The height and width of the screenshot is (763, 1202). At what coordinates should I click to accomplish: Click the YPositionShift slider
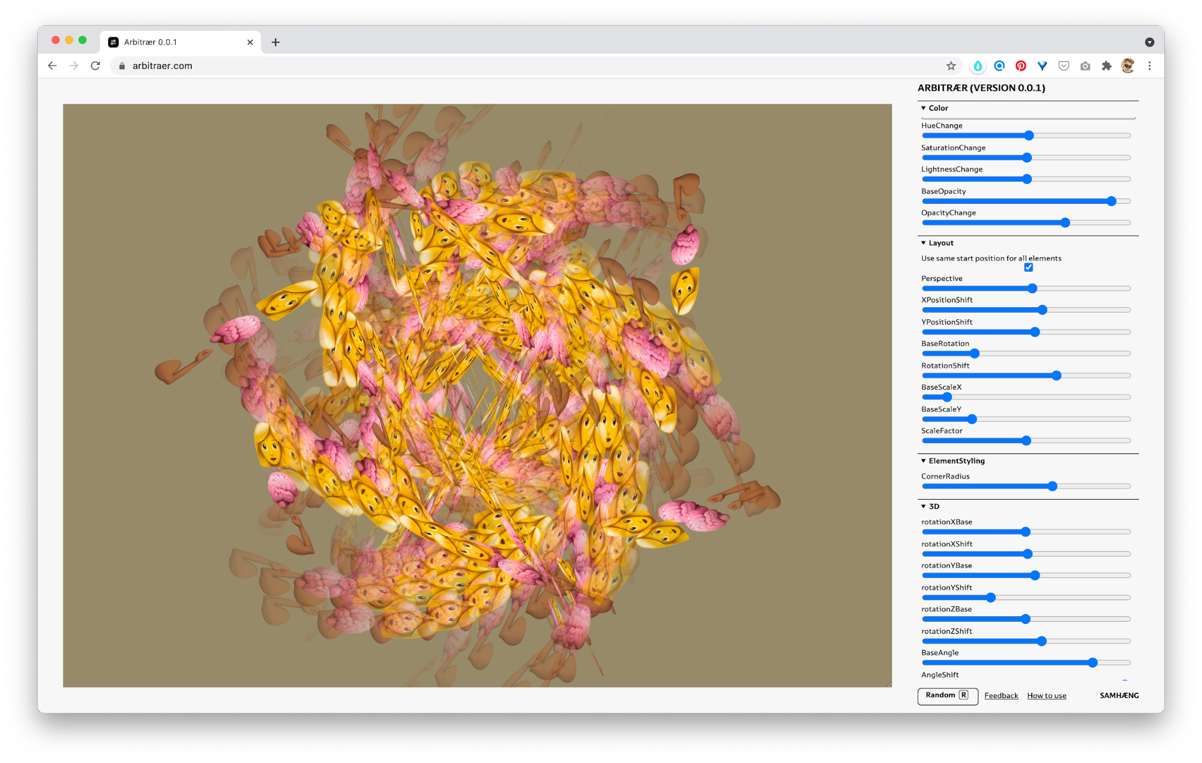tap(1026, 332)
